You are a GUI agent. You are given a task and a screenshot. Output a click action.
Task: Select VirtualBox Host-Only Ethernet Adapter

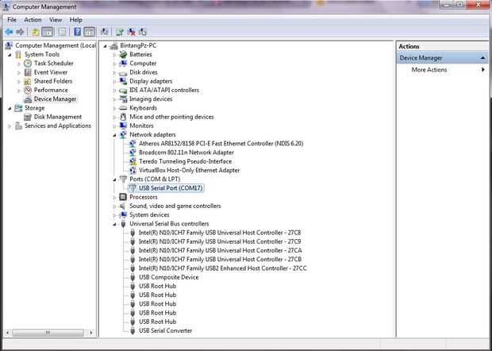(x=189, y=170)
